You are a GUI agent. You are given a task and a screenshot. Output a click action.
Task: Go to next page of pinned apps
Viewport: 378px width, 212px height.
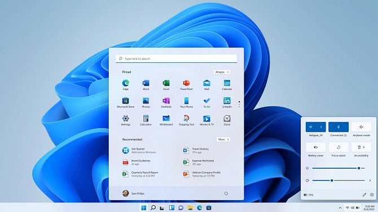click(239, 106)
